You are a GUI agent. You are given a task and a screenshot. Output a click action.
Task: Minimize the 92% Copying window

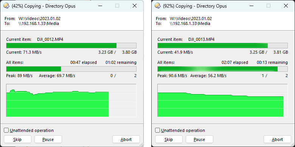(251, 6)
